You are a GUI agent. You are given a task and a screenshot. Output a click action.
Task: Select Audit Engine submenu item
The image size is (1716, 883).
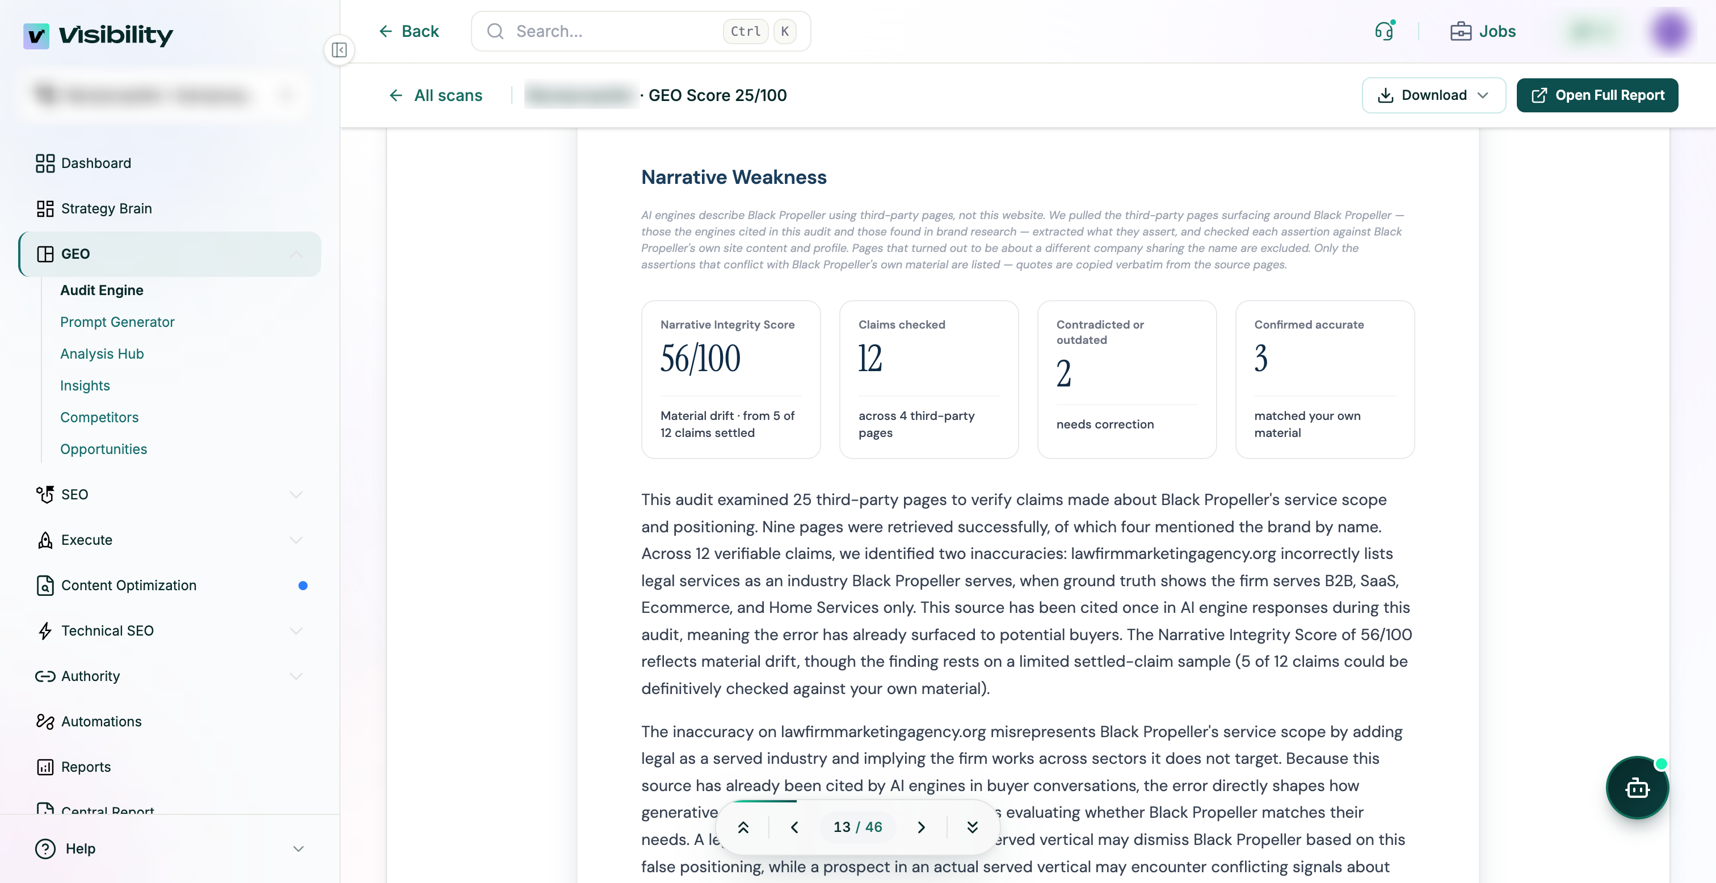(x=102, y=290)
